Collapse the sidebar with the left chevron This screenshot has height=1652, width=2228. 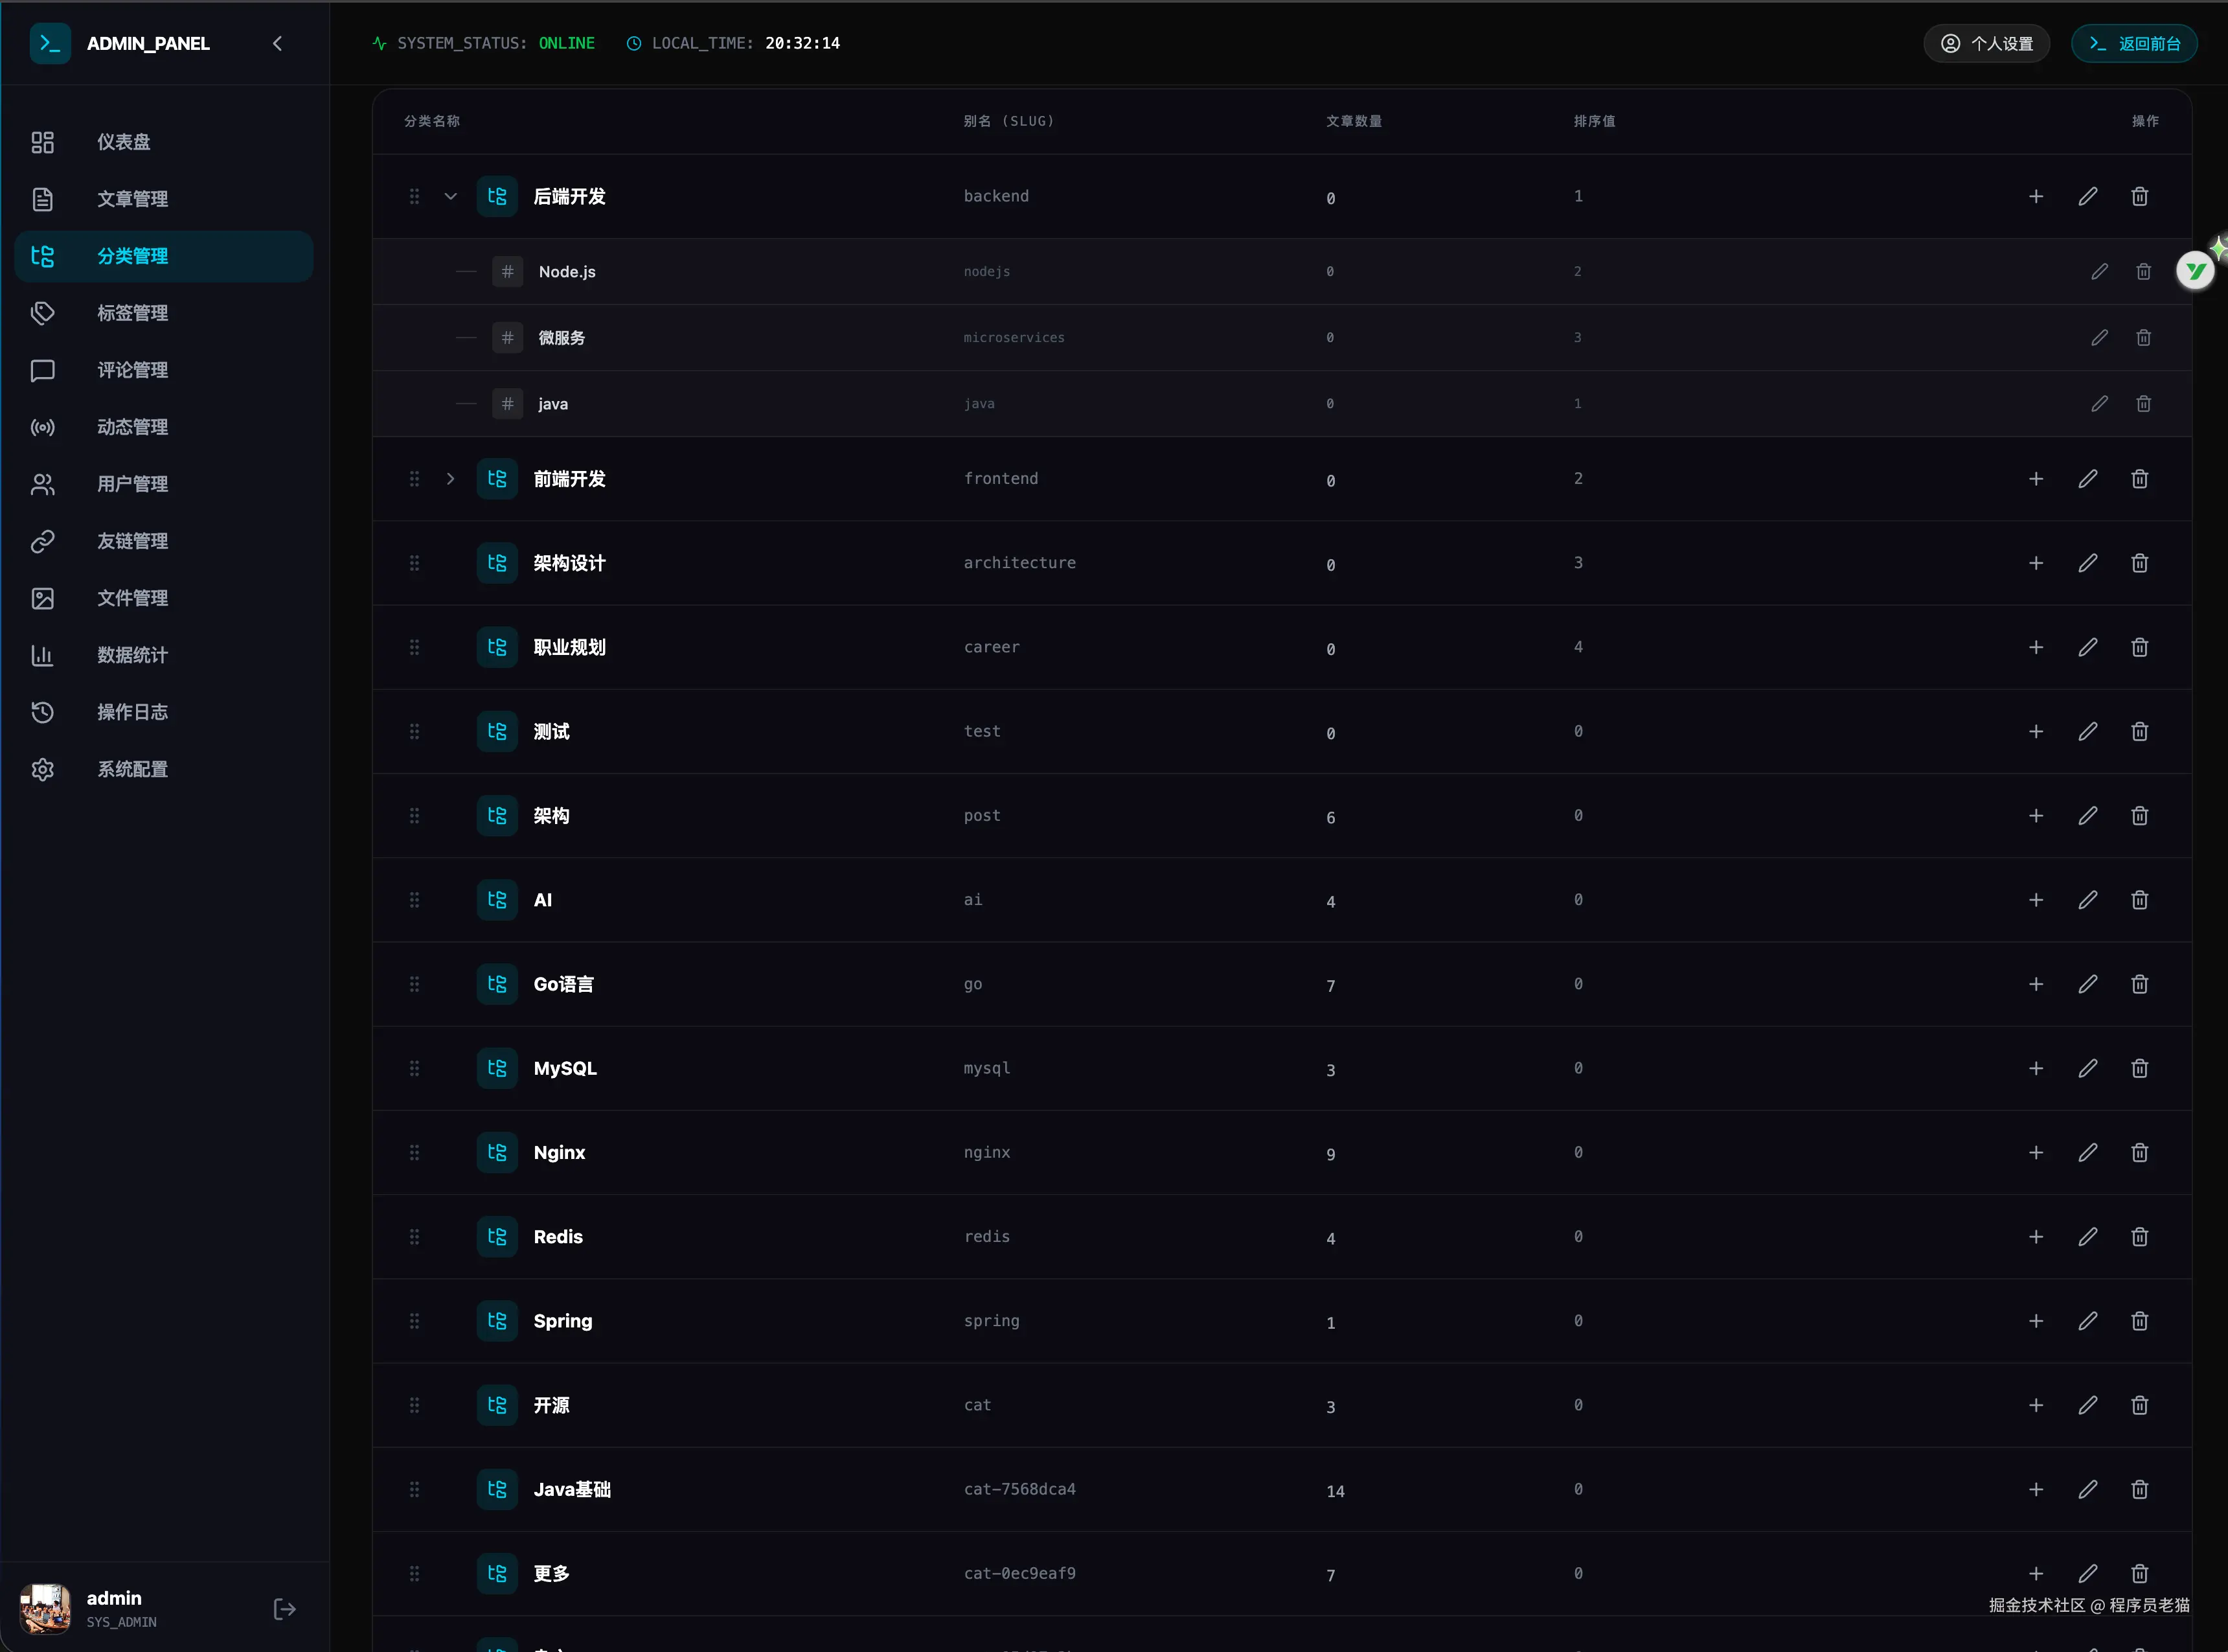(277, 43)
